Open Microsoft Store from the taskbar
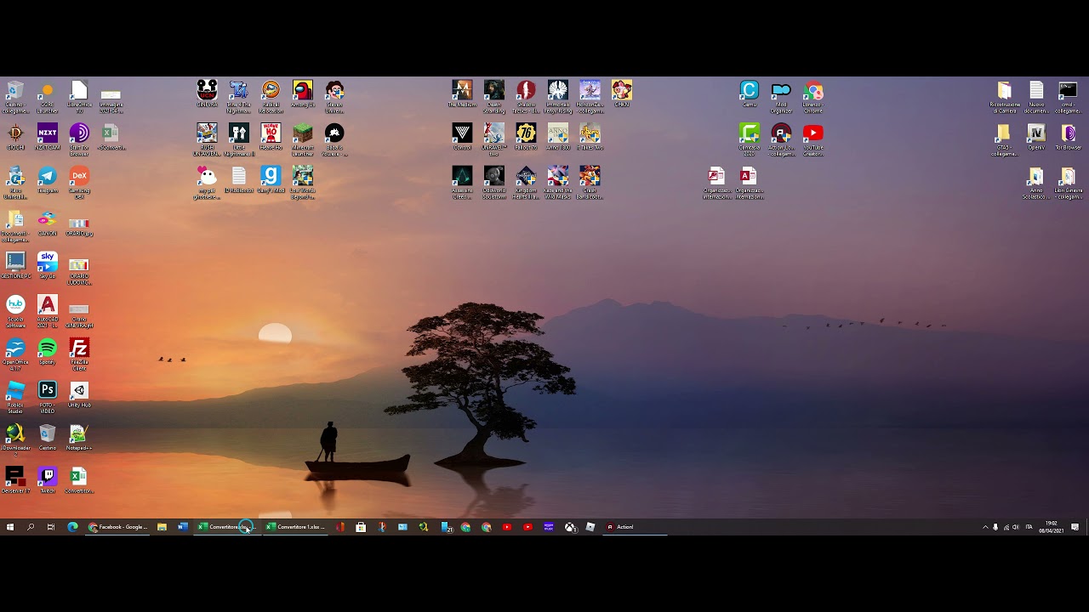This screenshot has width=1089, height=612. (x=361, y=527)
